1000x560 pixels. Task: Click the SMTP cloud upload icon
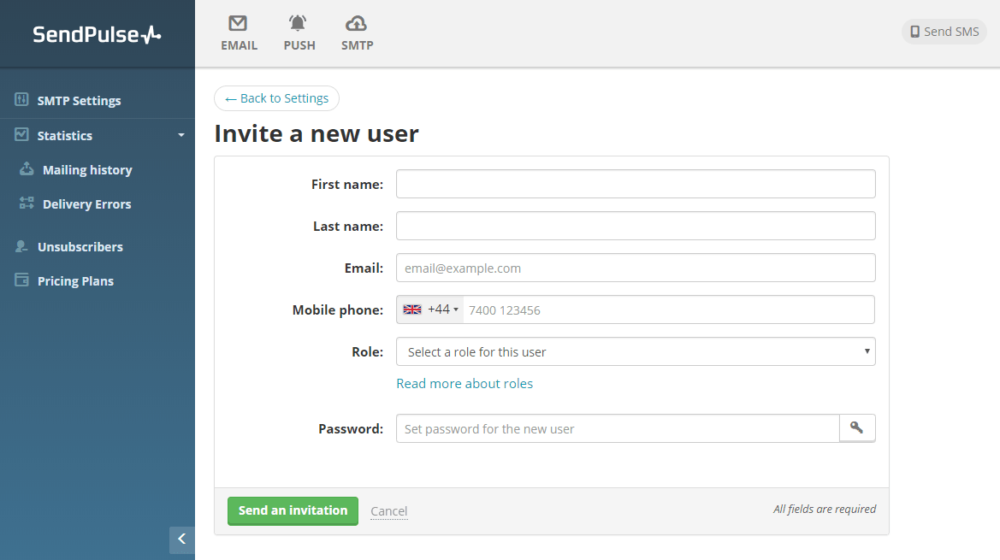[356, 24]
